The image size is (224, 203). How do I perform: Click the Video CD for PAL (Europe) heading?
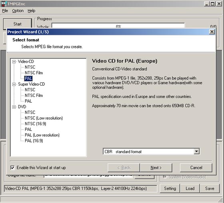pos(124,61)
